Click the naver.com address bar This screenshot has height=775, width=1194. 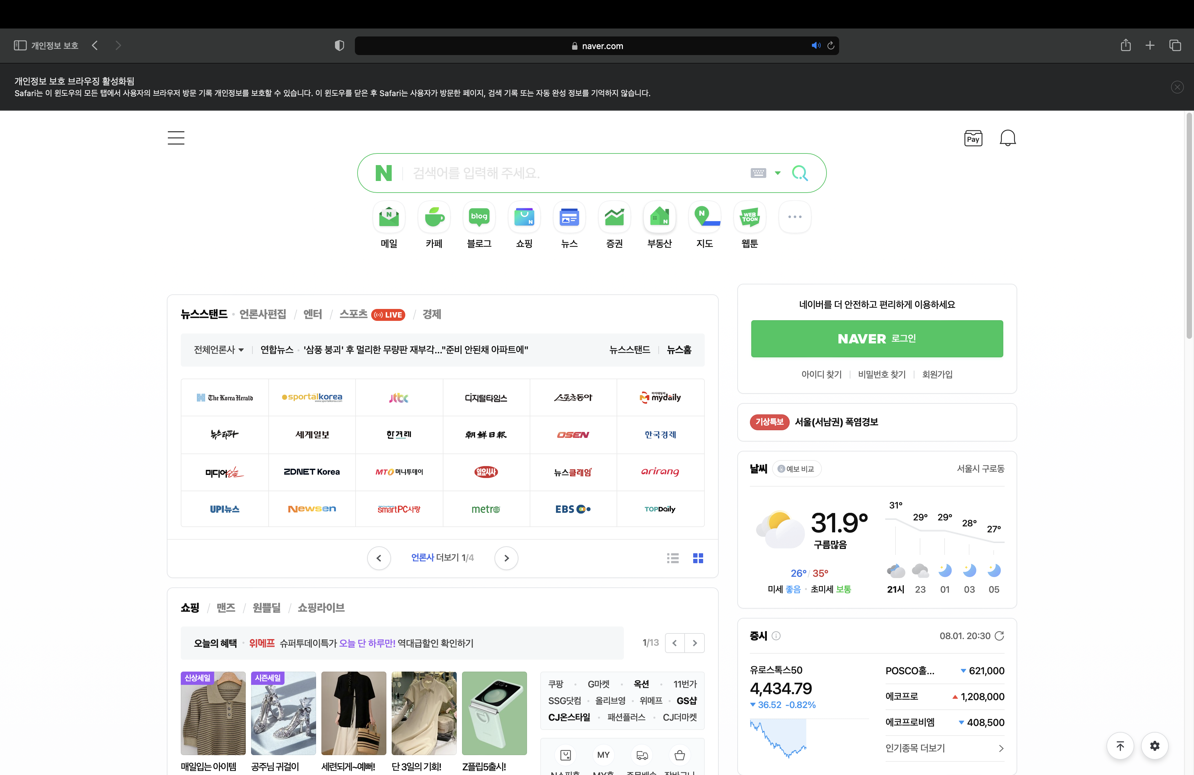point(597,46)
